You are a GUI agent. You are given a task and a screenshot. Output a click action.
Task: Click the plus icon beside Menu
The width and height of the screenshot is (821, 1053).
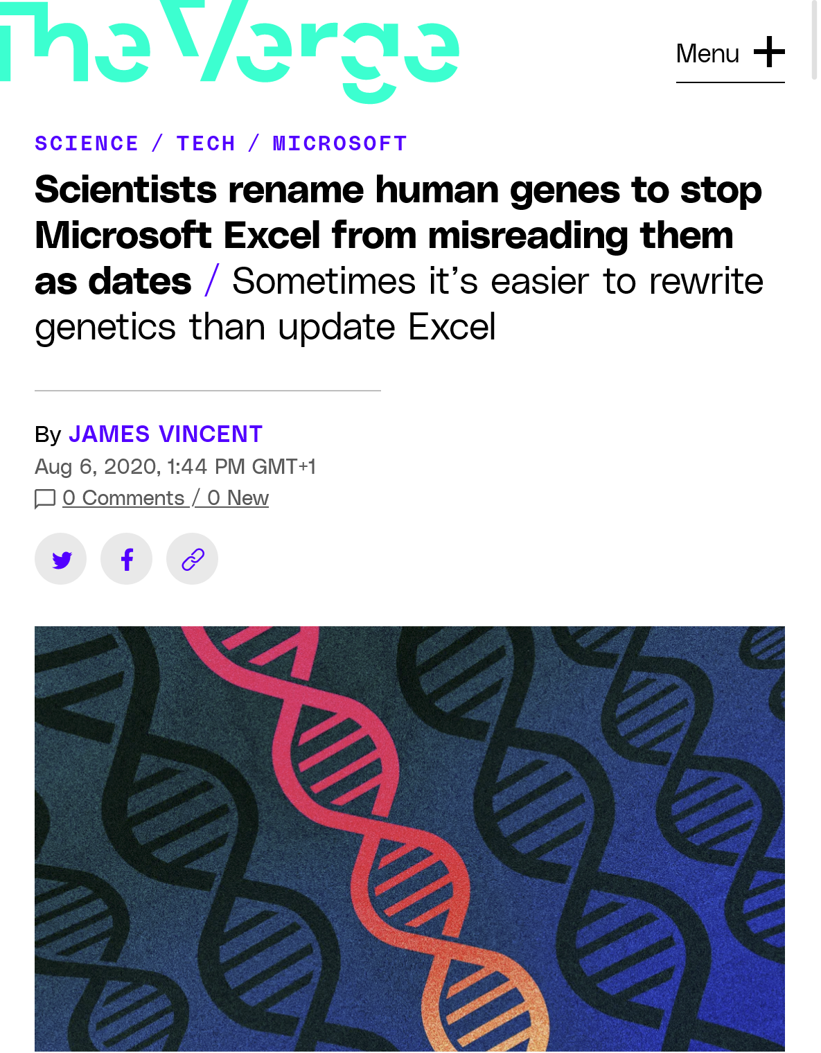(769, 53)
